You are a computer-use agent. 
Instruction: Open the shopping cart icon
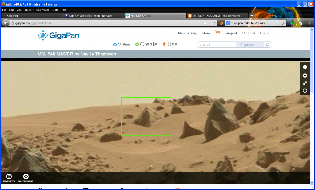coord(217,33)
